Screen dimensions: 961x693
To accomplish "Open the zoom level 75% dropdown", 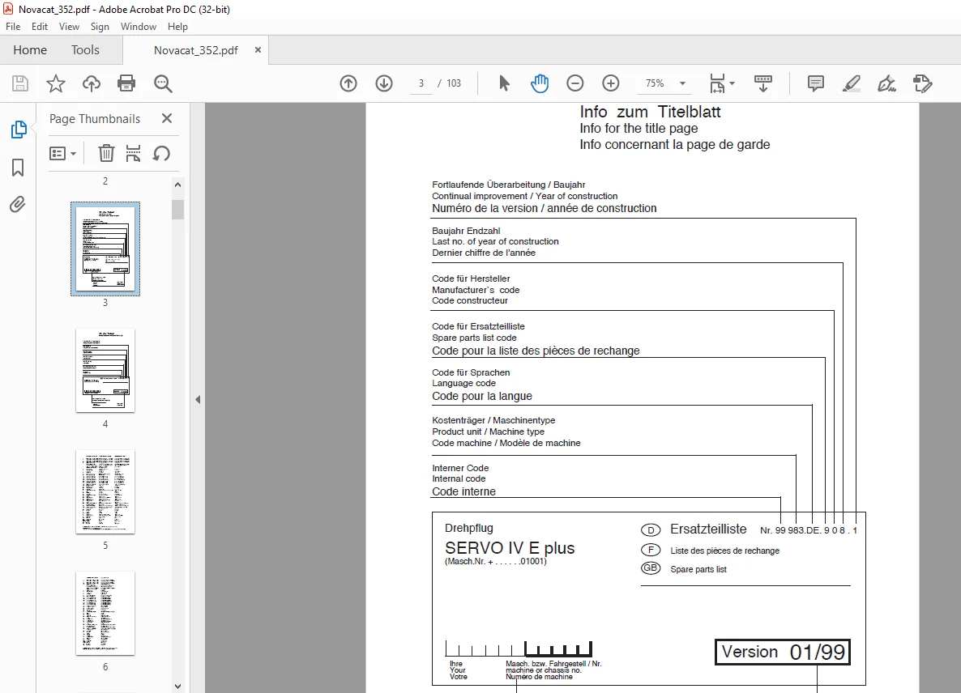I will click(x=682, y=83).
